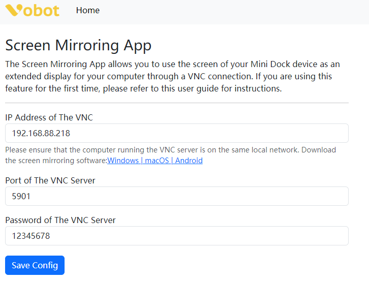This screenshot has height=281, width=369.
Task: Focus the password field containing 12345678
Action: (x=176, y=236)
